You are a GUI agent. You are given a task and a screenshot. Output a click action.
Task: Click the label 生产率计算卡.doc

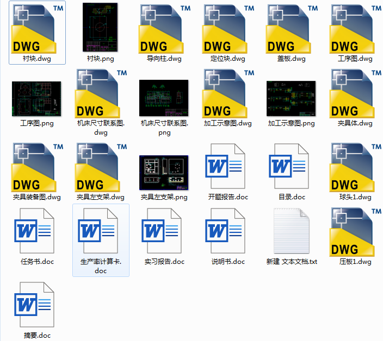[101, 266]
